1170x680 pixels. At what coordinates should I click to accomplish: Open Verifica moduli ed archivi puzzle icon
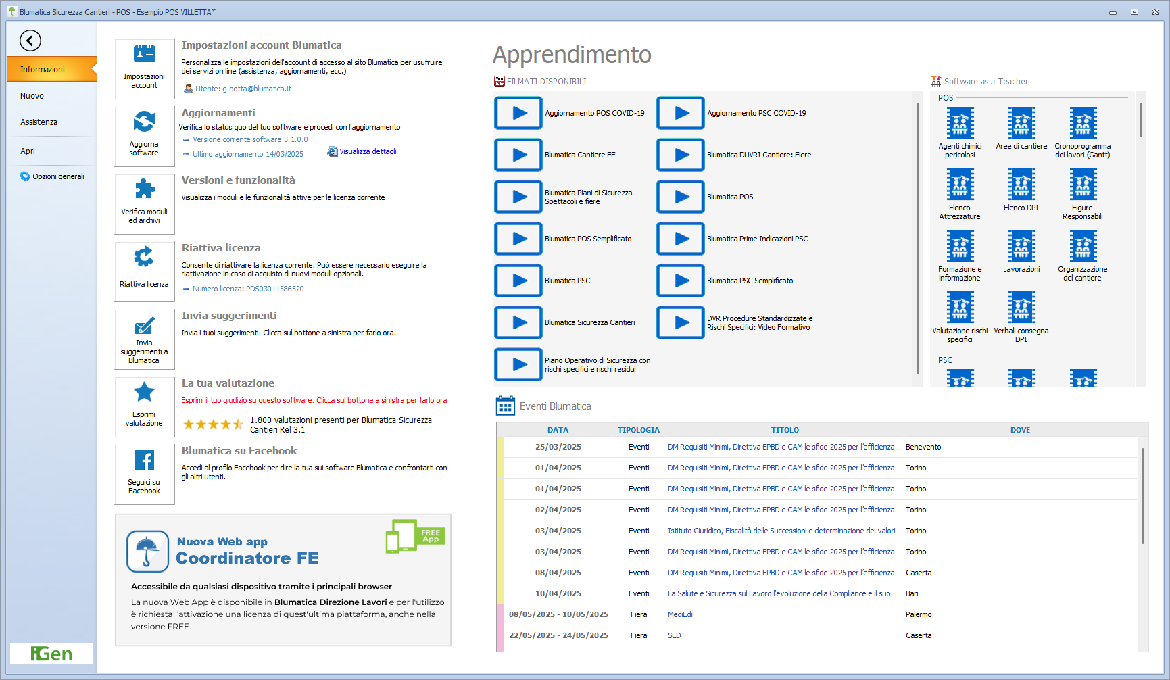[145, 204]
